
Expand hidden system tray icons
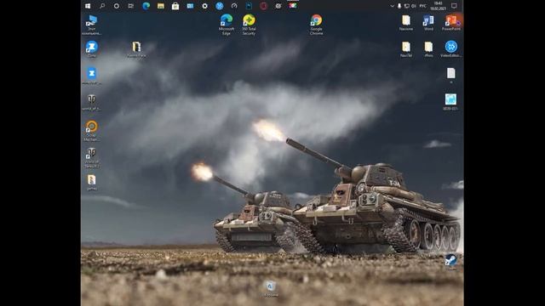(x=392, y=6)
